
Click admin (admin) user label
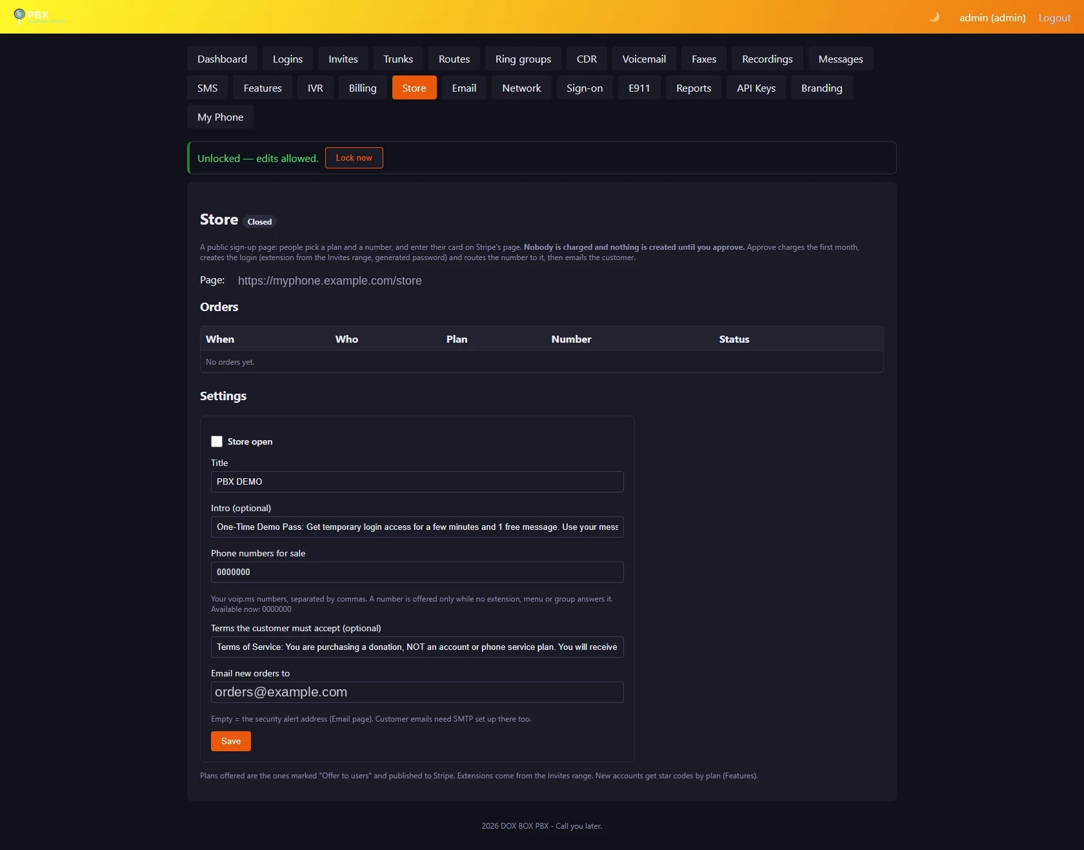point(992,17)
